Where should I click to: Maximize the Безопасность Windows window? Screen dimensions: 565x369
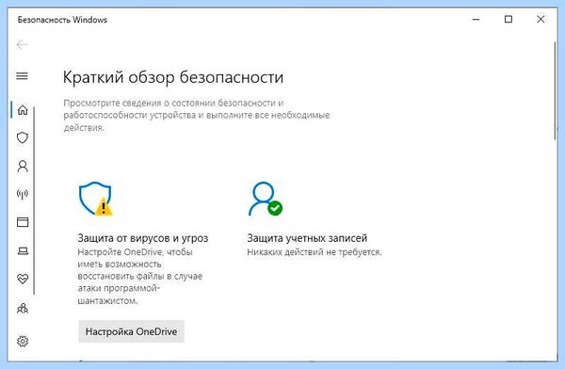click(508, 20)
